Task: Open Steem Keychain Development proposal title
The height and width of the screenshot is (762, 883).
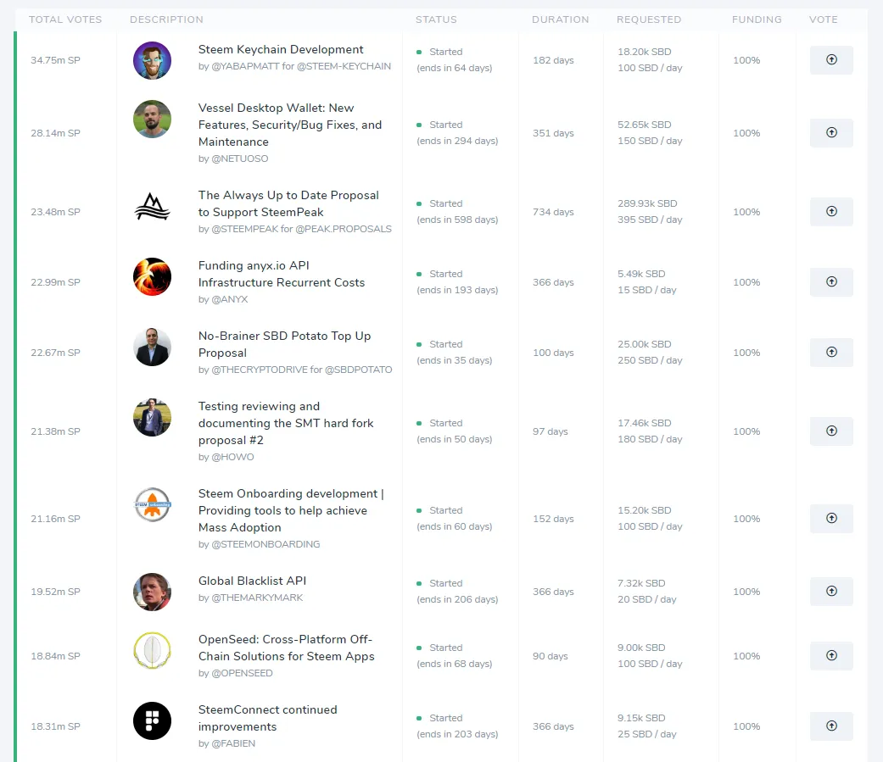Action: pyautogui.click(x=281, y=49)
